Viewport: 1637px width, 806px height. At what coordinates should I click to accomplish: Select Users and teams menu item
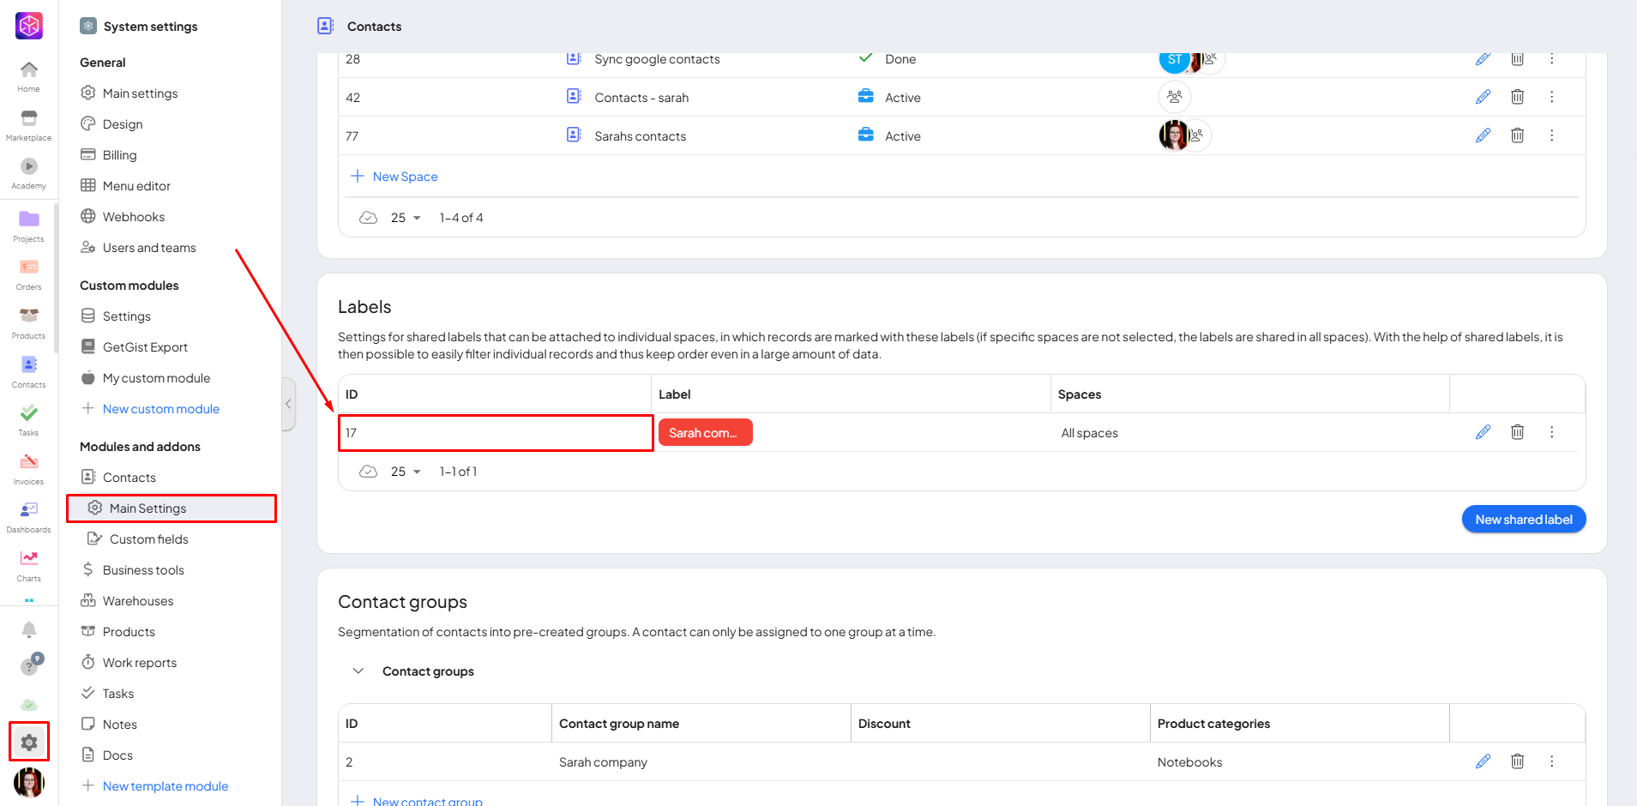tap(149, 248)
